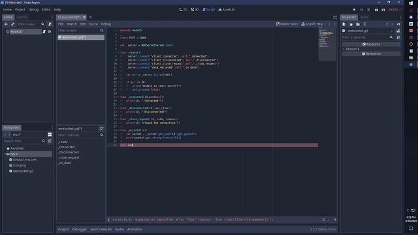Viewport: 418px width, 235px height.
Task: Sort files in FileSystem dock
Action: point(50,141)
